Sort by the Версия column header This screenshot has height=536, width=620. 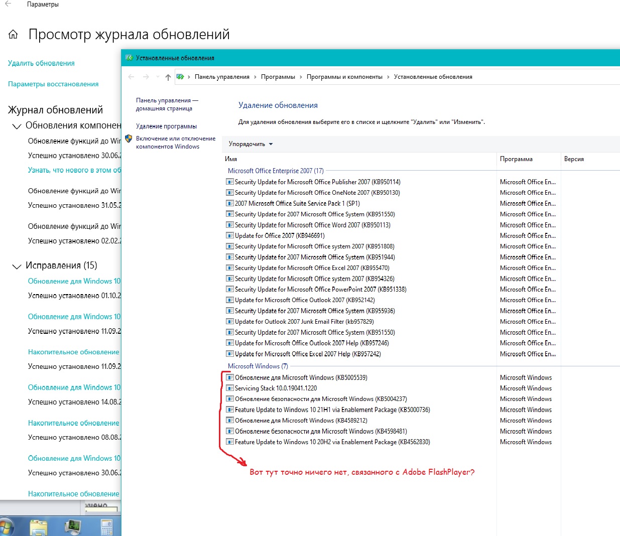[590, 159]
